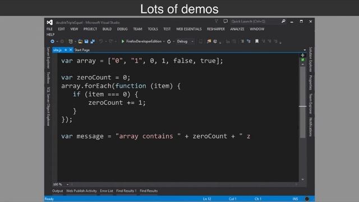Click the Navigate Forward arrow icon
Viewport: 359px width, 202px height.
tap(62, 42)
